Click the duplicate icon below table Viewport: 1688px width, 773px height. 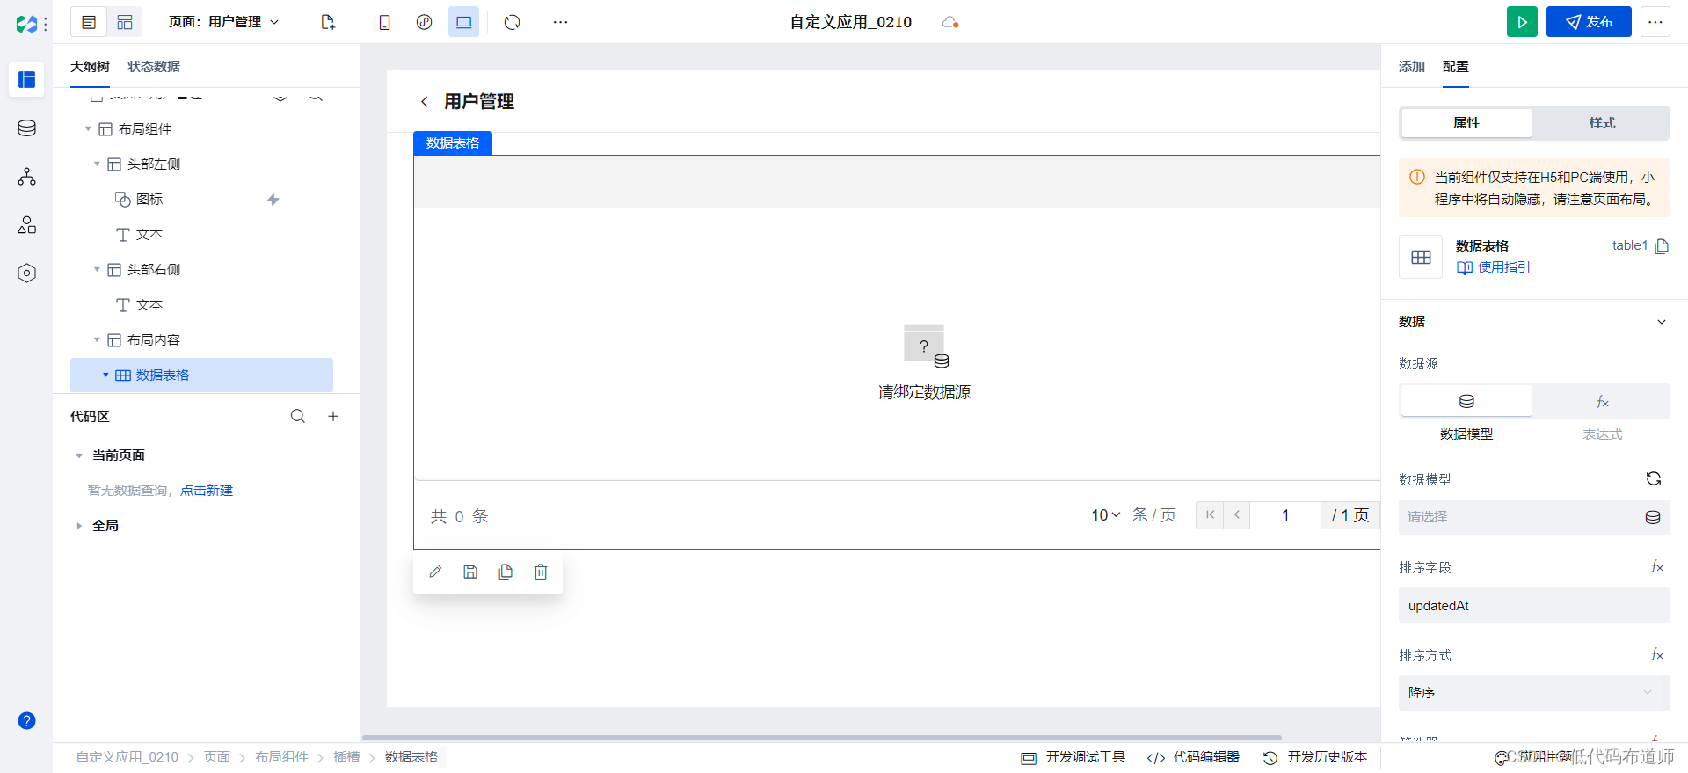click(x=506, y=572)
